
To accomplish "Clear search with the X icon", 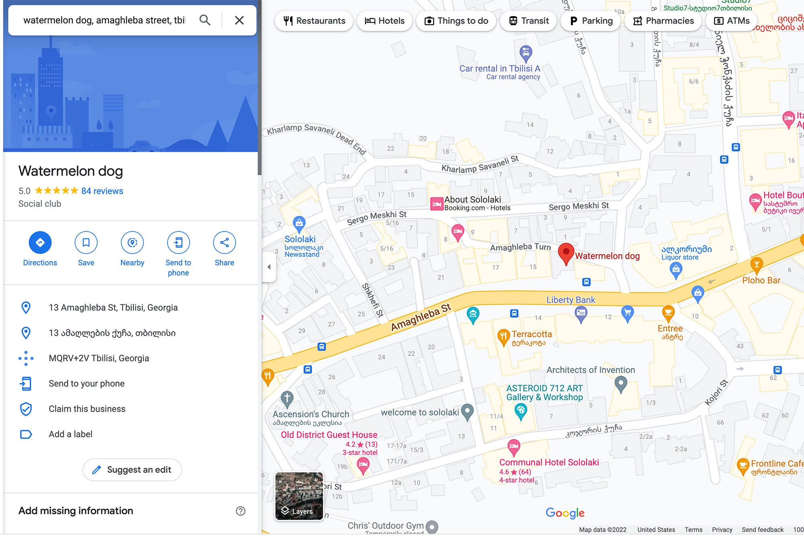I will (x=239, y=20).
